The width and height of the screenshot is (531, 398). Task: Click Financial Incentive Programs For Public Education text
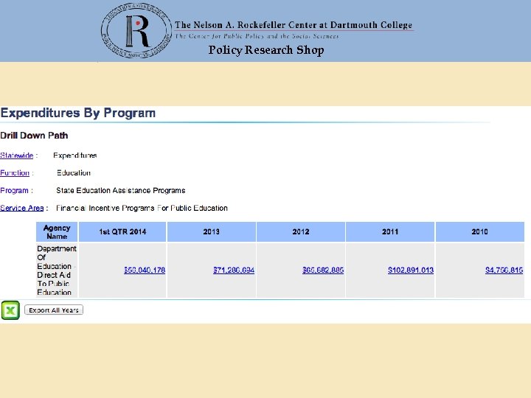coord(142,208)
